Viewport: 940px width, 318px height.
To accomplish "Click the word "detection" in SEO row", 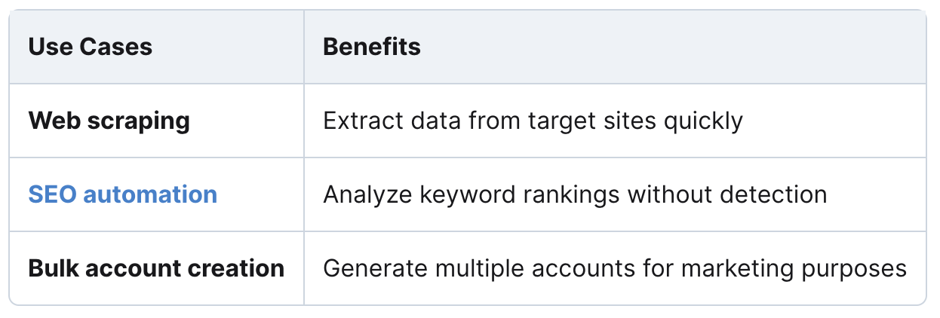I will [x=771, y=194].
